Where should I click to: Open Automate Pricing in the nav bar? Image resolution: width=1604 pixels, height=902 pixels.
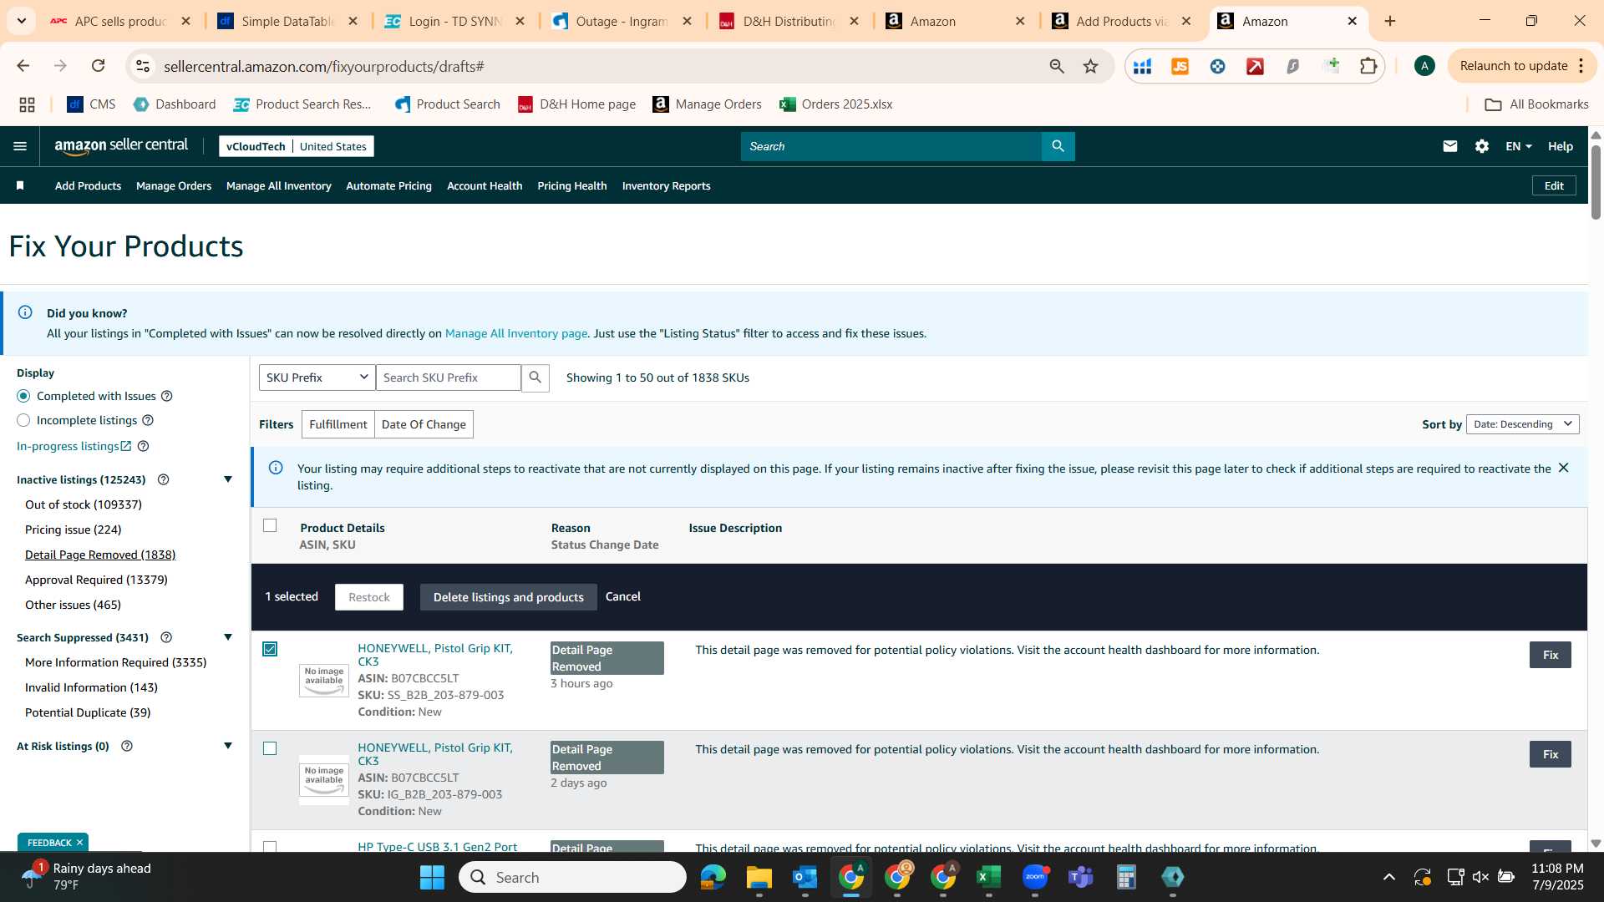point(388,185)
